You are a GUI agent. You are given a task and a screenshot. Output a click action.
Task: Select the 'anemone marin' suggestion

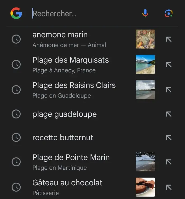(60, 35)
